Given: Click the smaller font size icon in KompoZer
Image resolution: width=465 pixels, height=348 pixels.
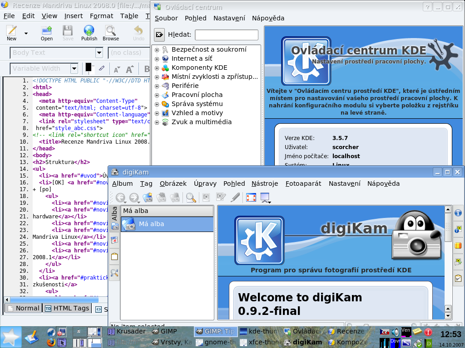Looking at the screenshot, I should pos(117,69).
